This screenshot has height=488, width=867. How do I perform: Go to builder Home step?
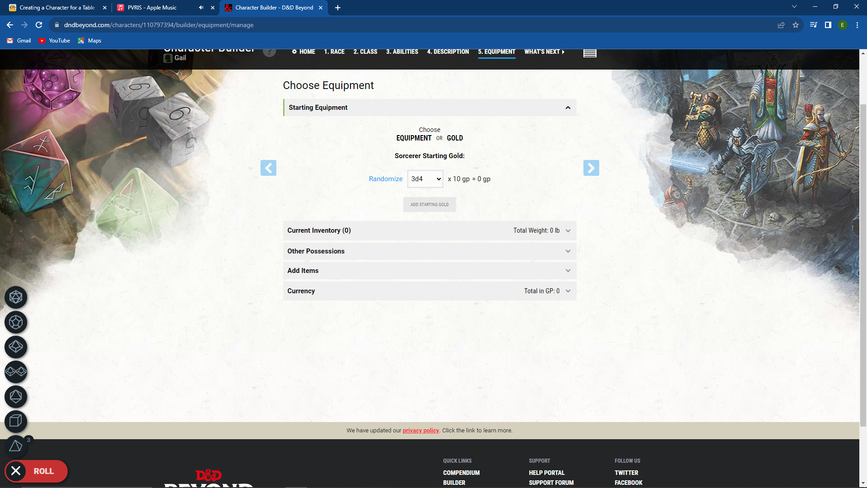coord(303,52)
